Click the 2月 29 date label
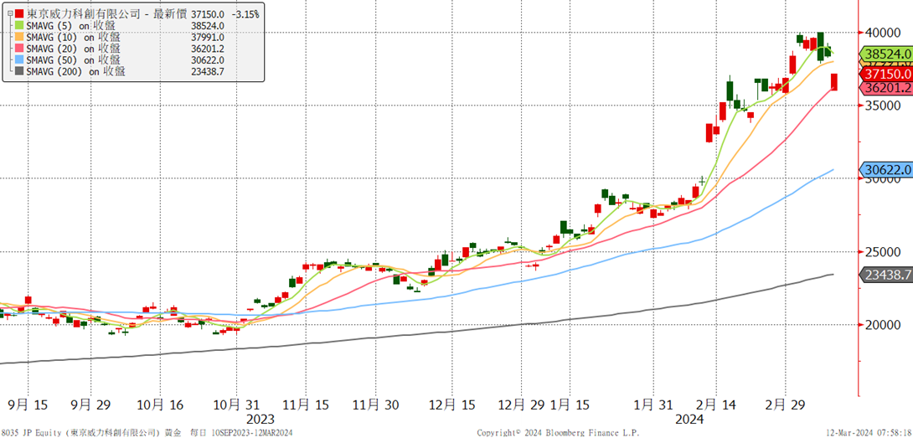The width and height of the screenshot is (913, 438). tap(784, 404)
